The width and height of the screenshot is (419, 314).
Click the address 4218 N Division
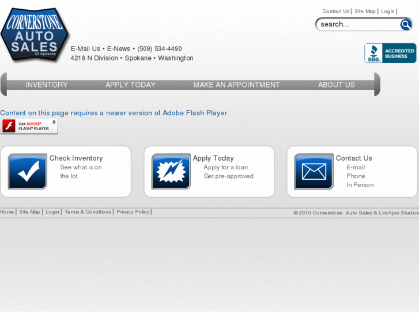click(x=94, y=58)
